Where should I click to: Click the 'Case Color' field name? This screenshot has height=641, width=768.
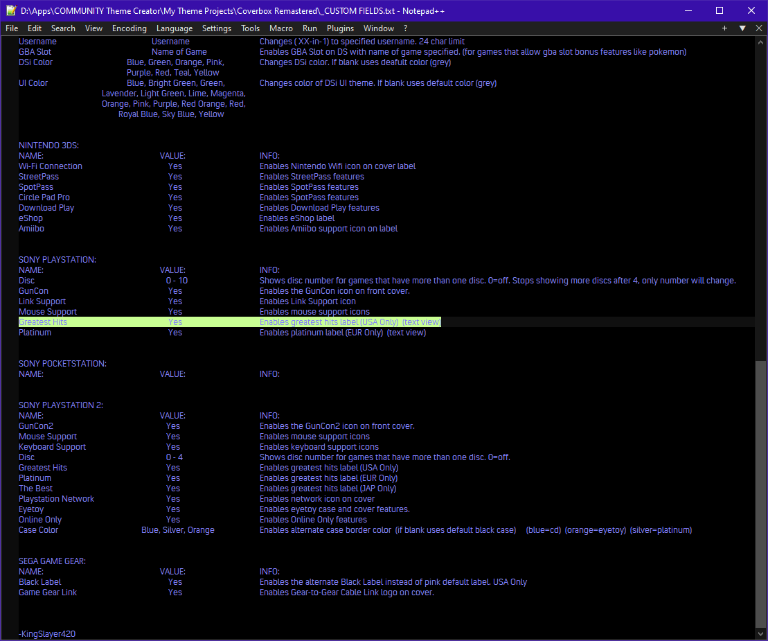pyautogui.click(x=38, y=529)
